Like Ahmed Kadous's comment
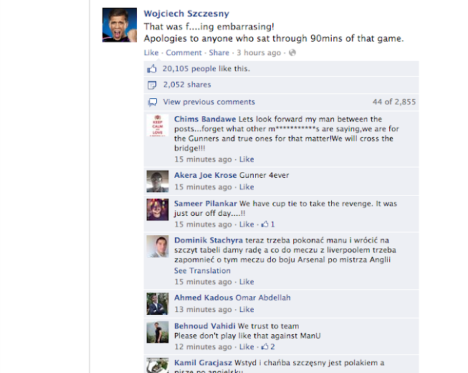The height and width of the screenshot is (373, 468). click(x=247, y=309)
